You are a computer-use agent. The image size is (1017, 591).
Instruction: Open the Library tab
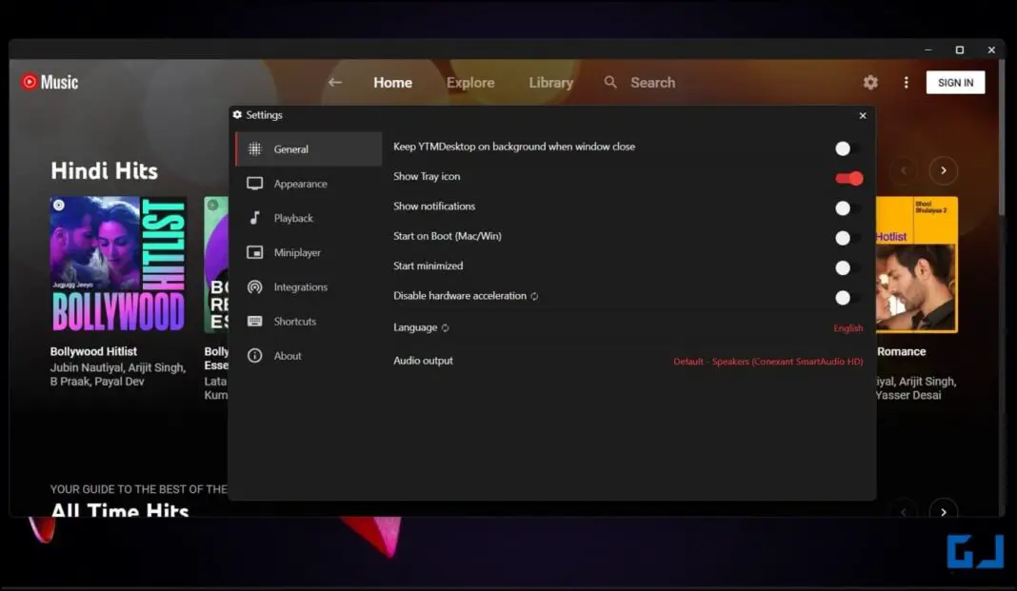(550, 83)
